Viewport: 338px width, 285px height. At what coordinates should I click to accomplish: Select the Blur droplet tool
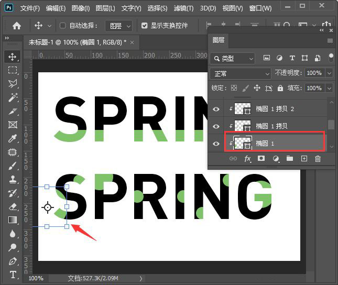(x=12, y=234)
